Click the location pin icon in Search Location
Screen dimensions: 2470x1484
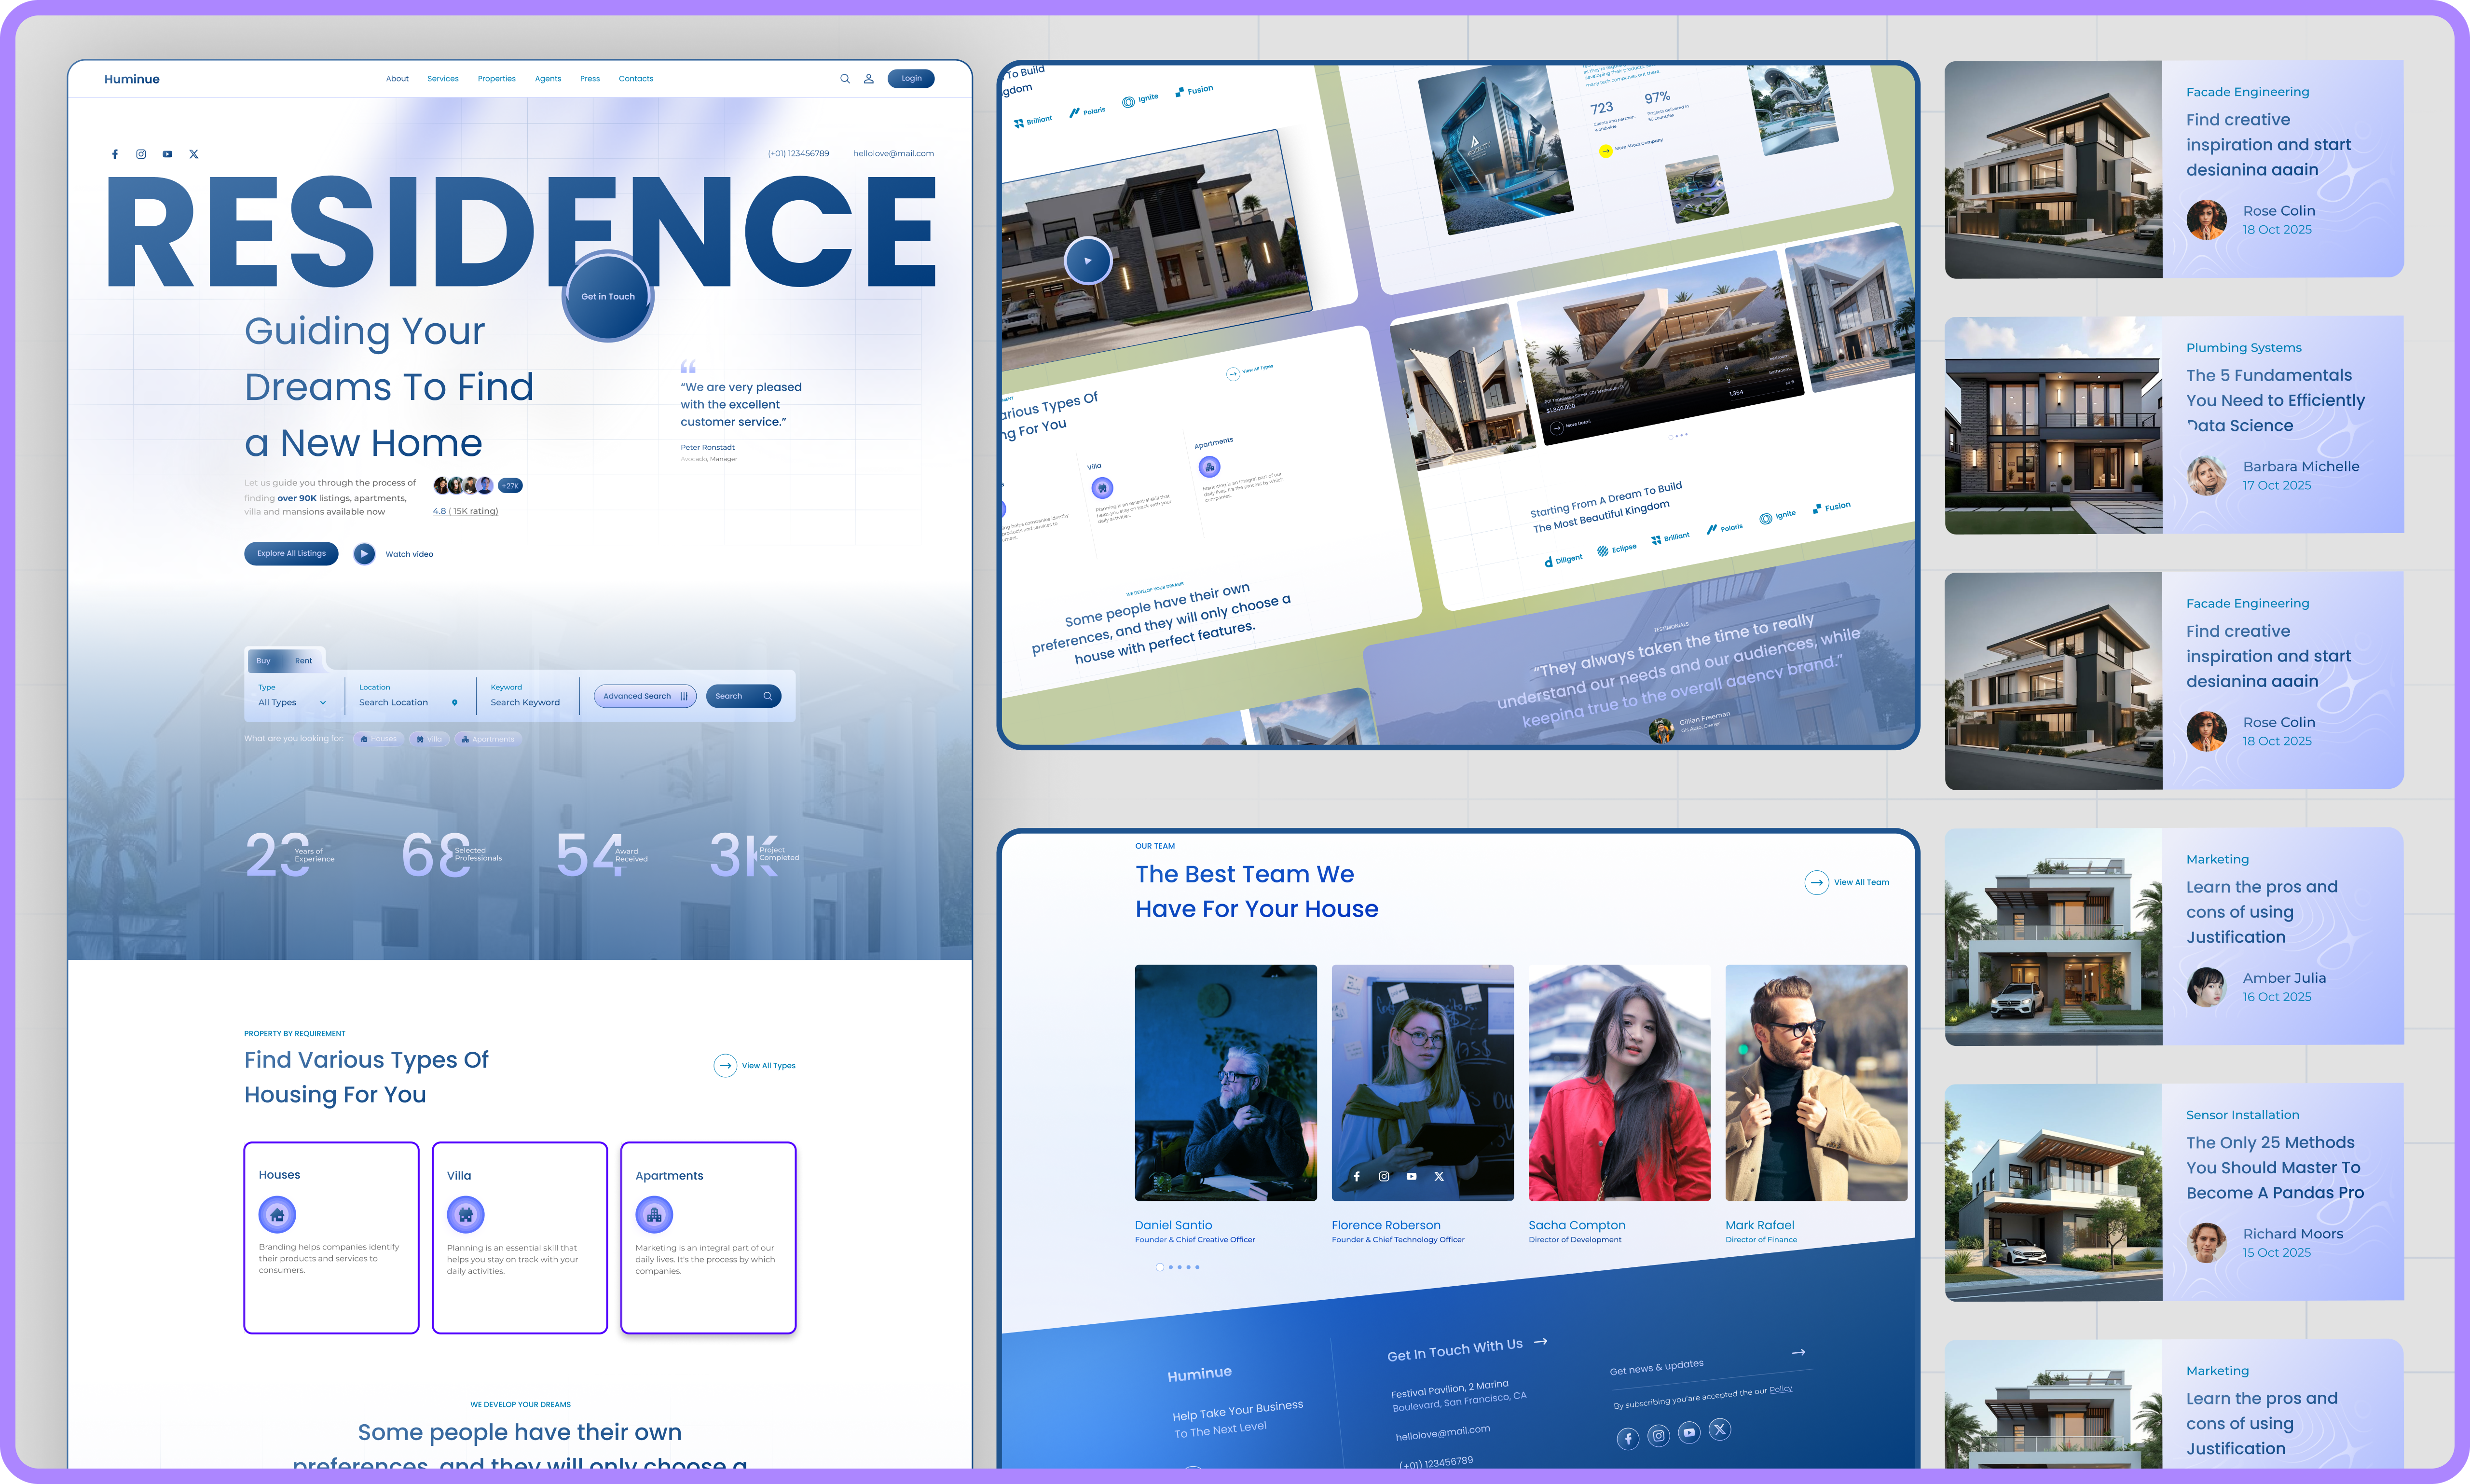pyautogui.click(x=455, y=702)
